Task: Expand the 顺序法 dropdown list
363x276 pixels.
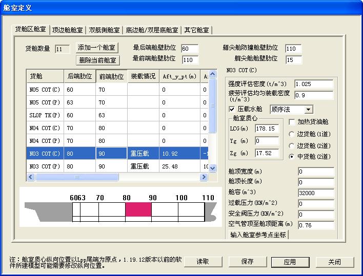Action: click(x=308, y=109)
